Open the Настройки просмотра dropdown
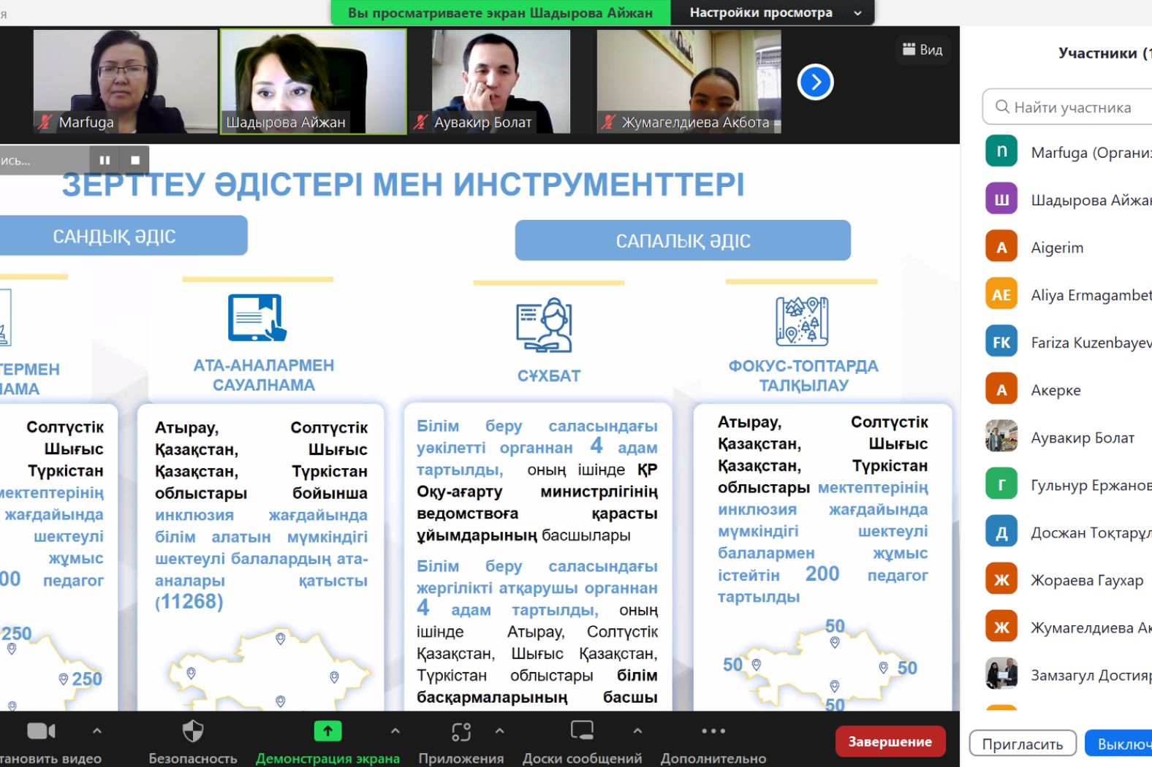The image size is (1152, 767). (x=772, y=12)
